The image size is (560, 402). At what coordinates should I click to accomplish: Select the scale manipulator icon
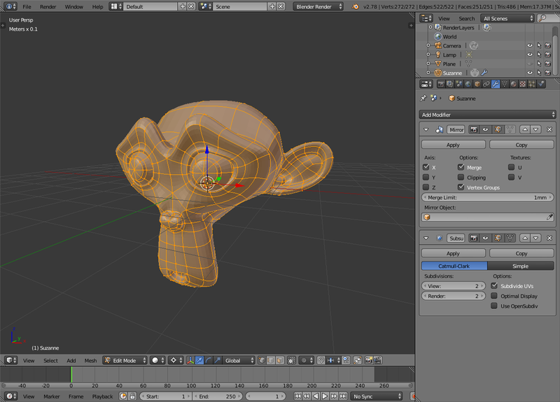pos(217,360)
